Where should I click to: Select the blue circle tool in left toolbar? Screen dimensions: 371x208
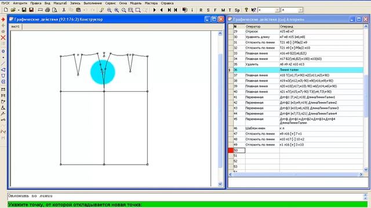coord(3,51)
